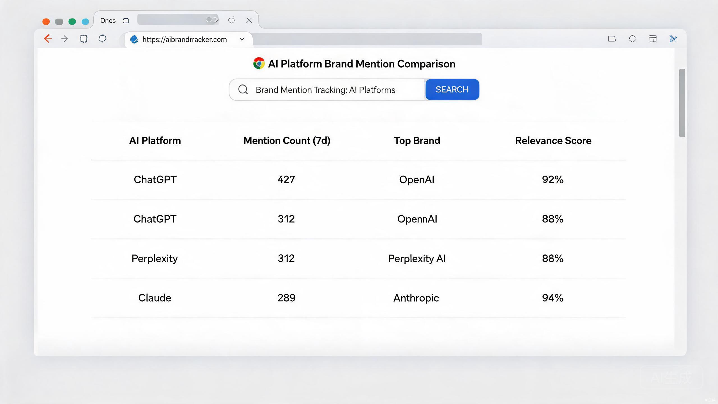Image resolution: width=718 pixels, height=404 pixels.
Task: Click the page's vertical scrollbar thumb
Action: click(x=682, y=103)
